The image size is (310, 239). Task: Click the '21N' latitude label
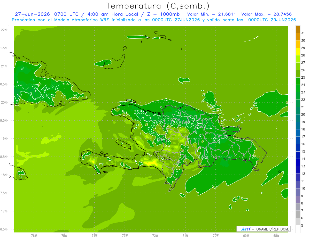click(4, 66)
